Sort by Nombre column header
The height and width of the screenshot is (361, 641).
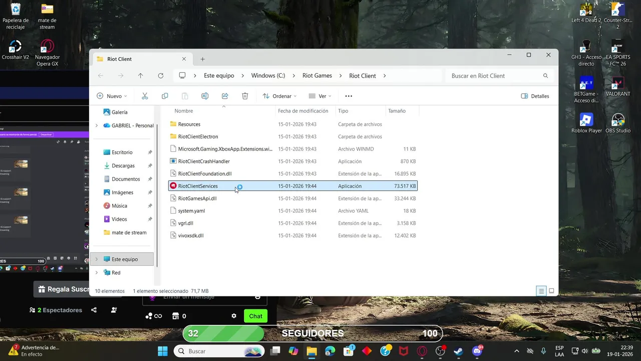tap(183, 111)
